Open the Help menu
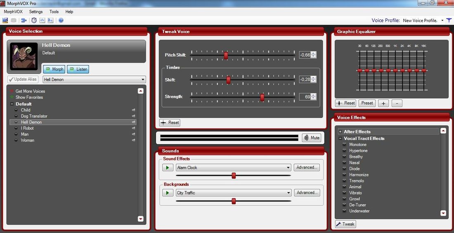 [69, 12]
